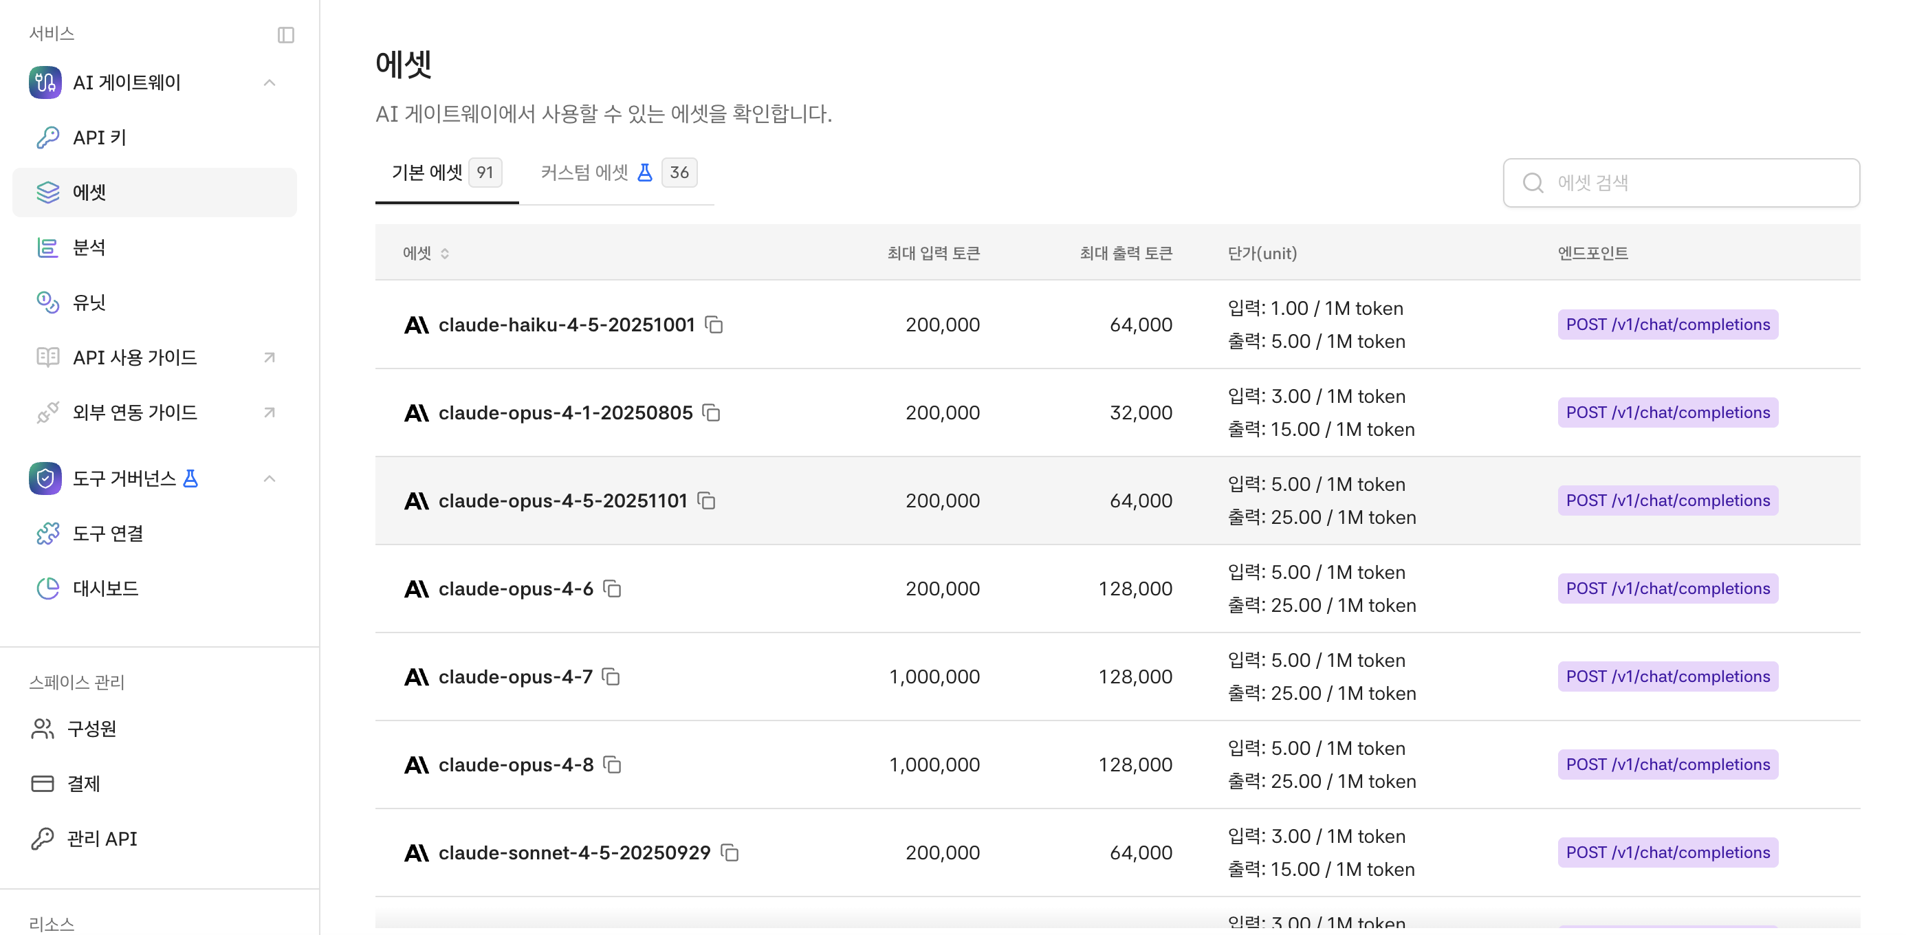Sort the table by 에셋 column
Viewport: 1906px width, 935px height.
tap(426, 253)
